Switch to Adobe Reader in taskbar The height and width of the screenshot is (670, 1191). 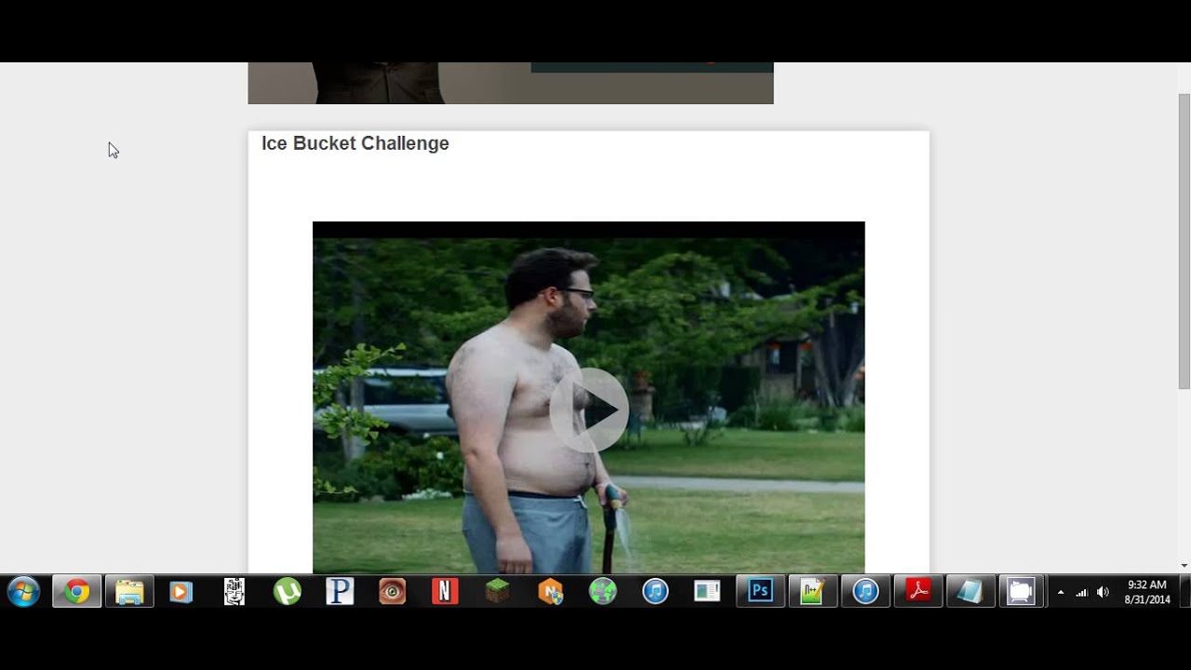coord(918,592)
